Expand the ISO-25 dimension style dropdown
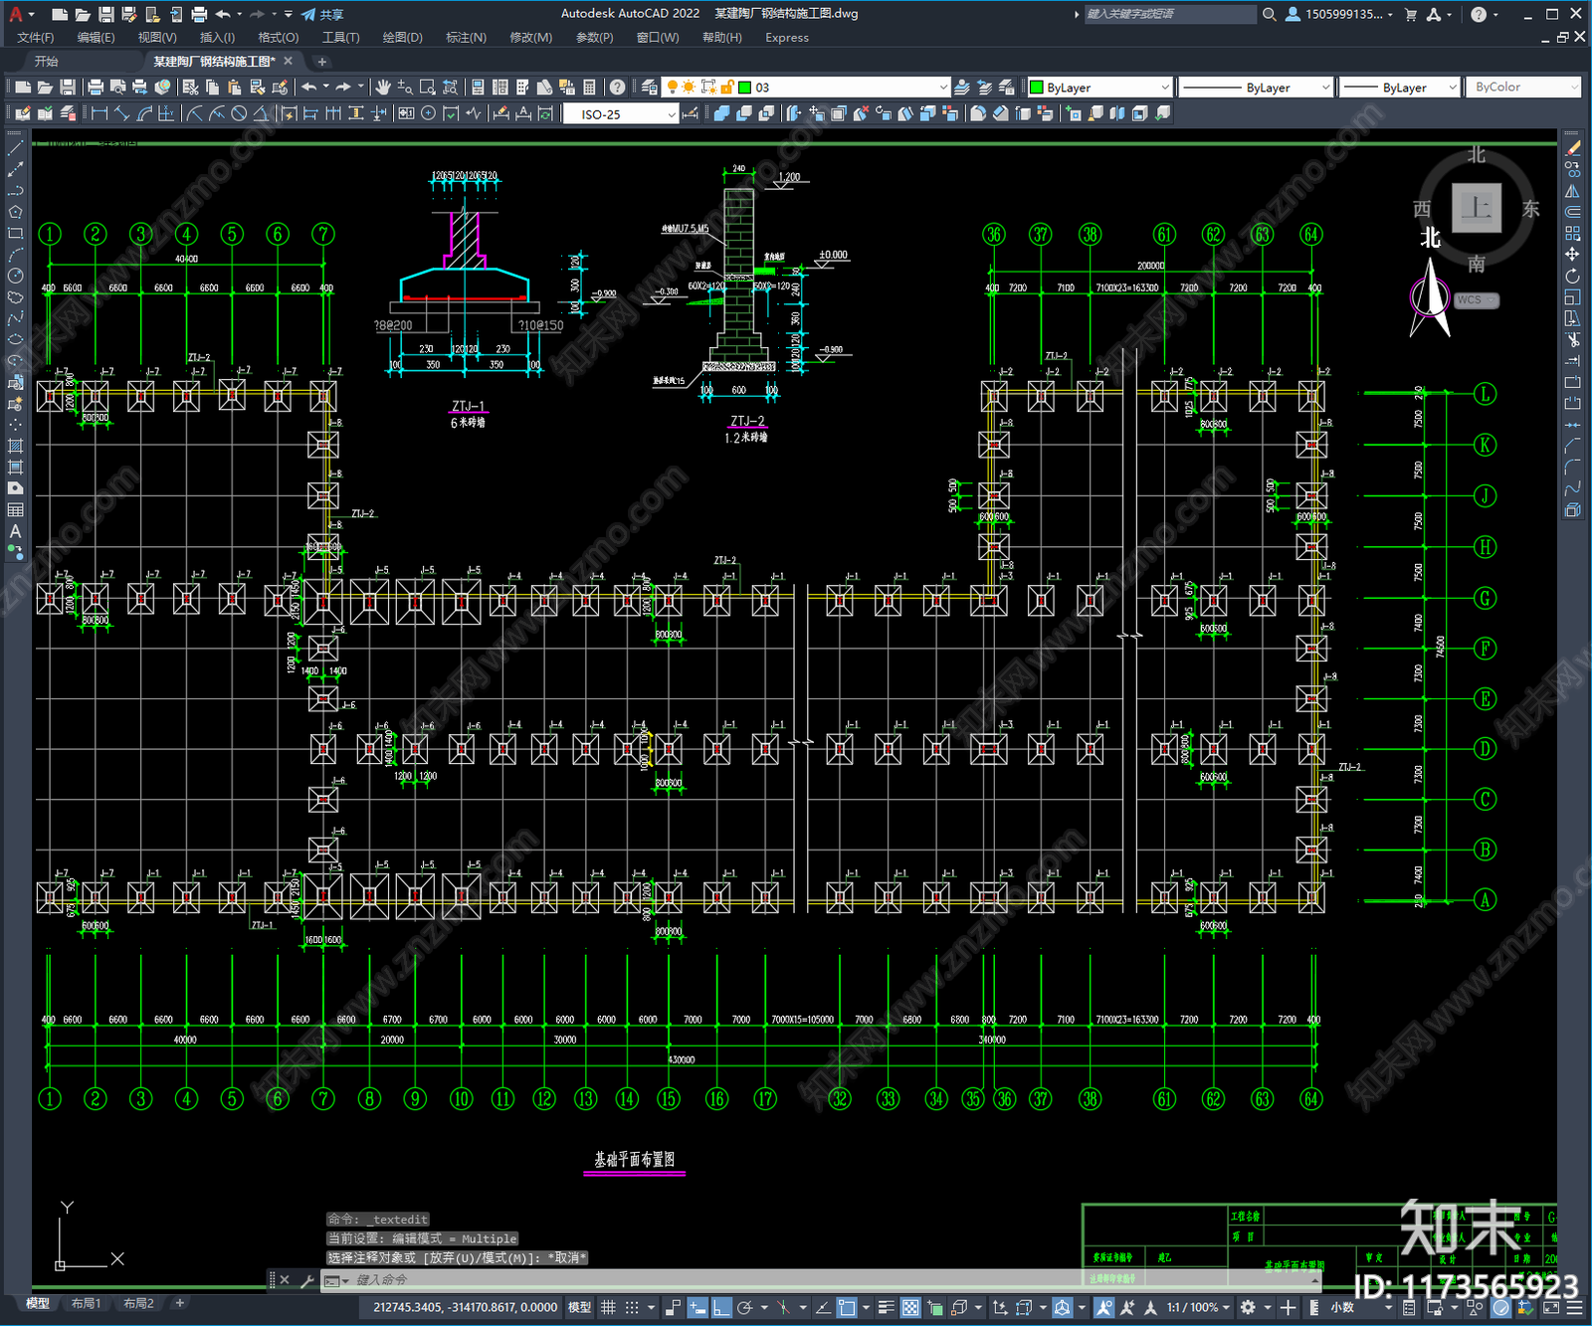This screenshot has width=1592, height=1326. [x=672, y=114]
